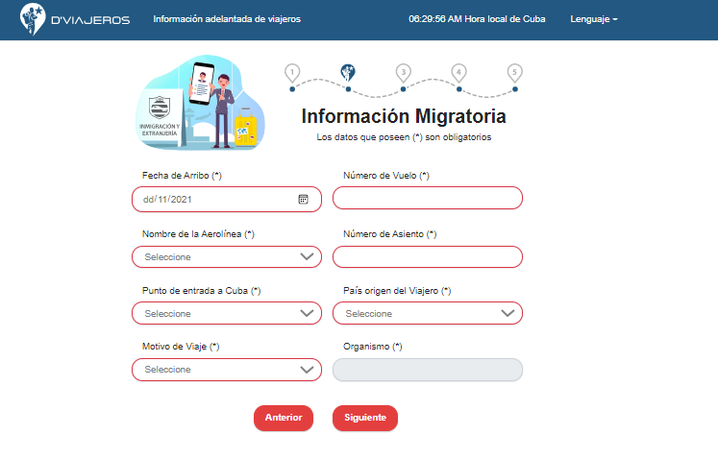Viewport: 718px width, 458px height.
Task: Click the D'Viajeros logo icon
Action: (35, 18)
